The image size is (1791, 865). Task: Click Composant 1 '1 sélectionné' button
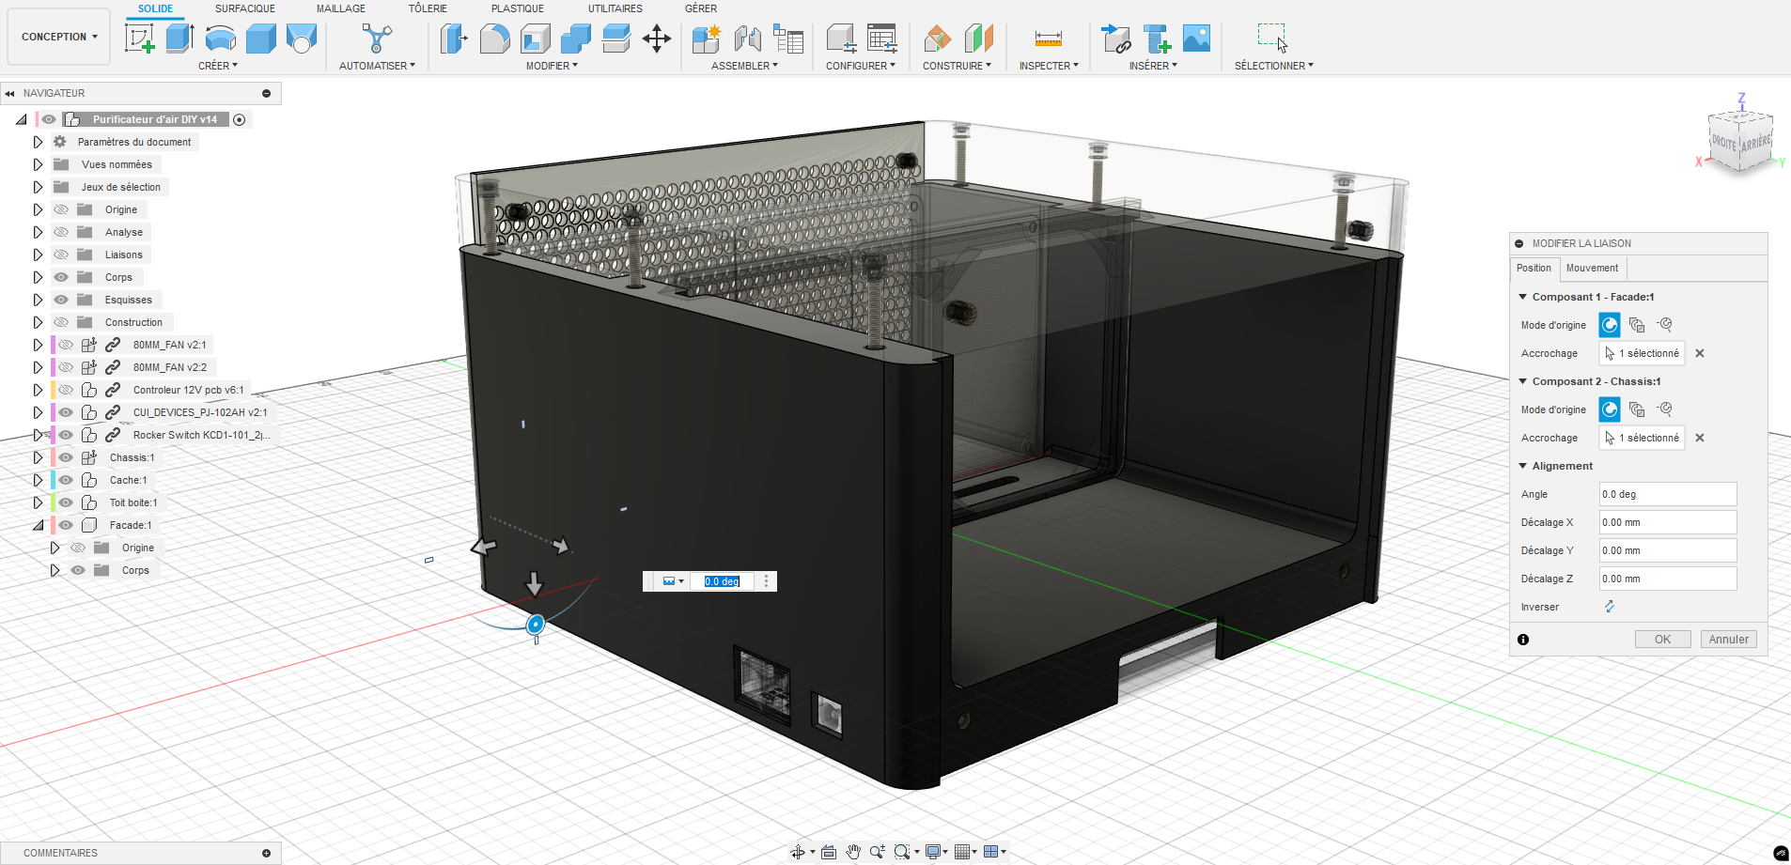pyautogui.click(x=1643, y=353)
